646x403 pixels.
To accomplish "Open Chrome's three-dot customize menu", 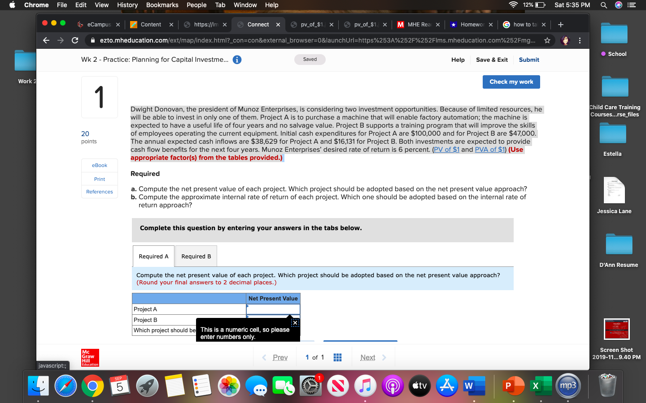I will tap(580, 40).
